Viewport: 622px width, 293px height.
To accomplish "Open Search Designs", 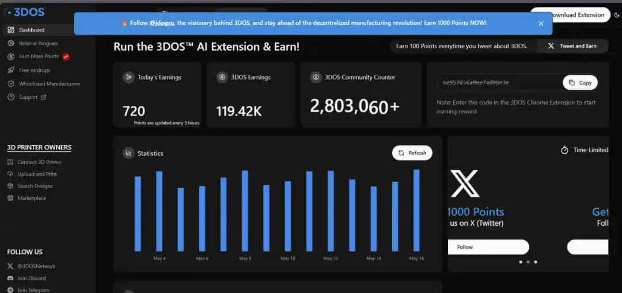I will click(x=35, y=186).
